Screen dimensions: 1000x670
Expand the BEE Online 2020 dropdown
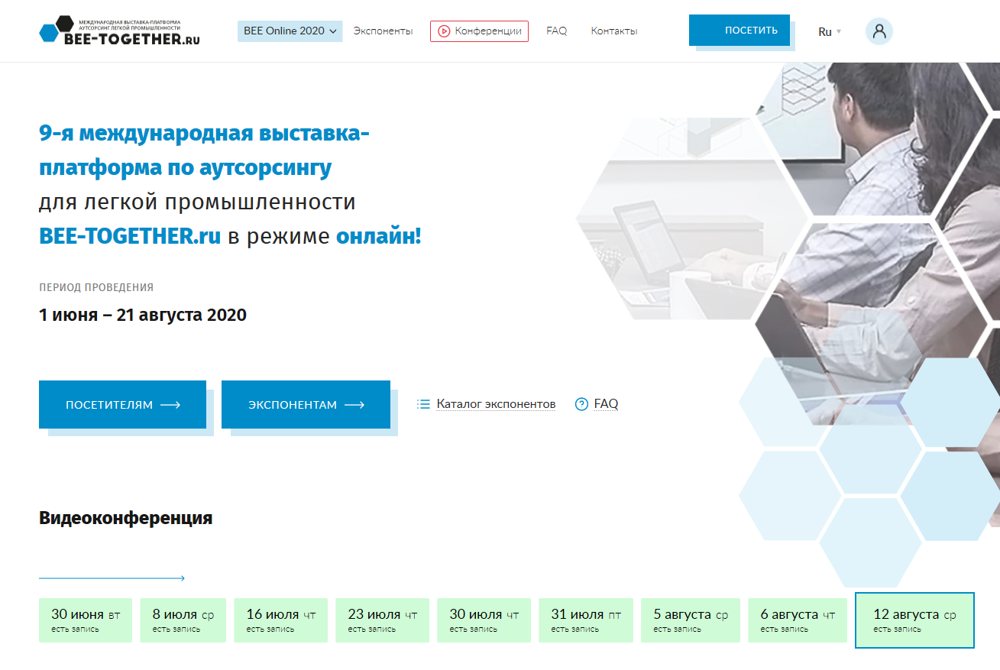coord(290,31)
